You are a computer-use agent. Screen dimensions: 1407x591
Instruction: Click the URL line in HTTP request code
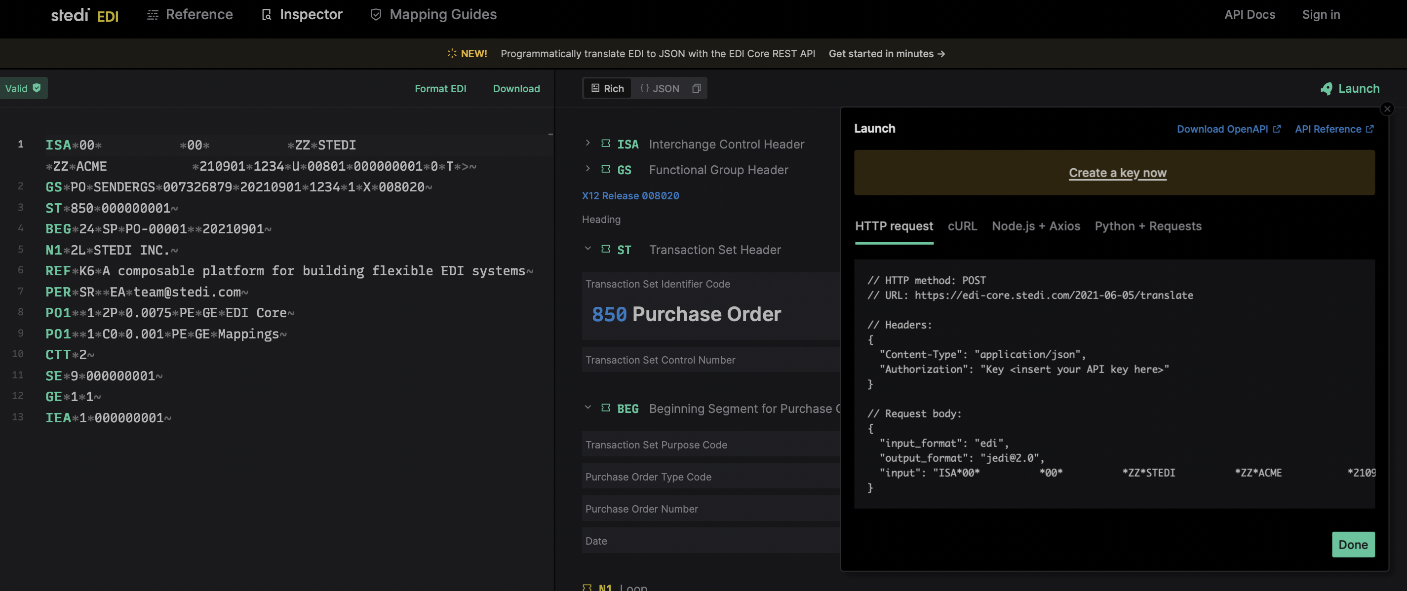point(1030,295)
